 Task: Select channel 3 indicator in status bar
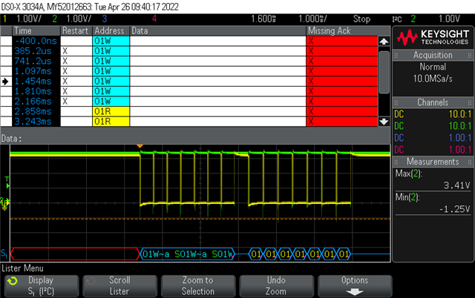click(105, 19)
